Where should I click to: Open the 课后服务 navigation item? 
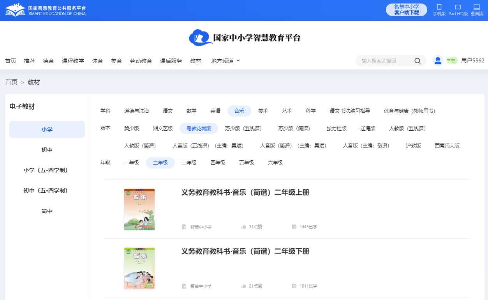click(x=171, y=61)
